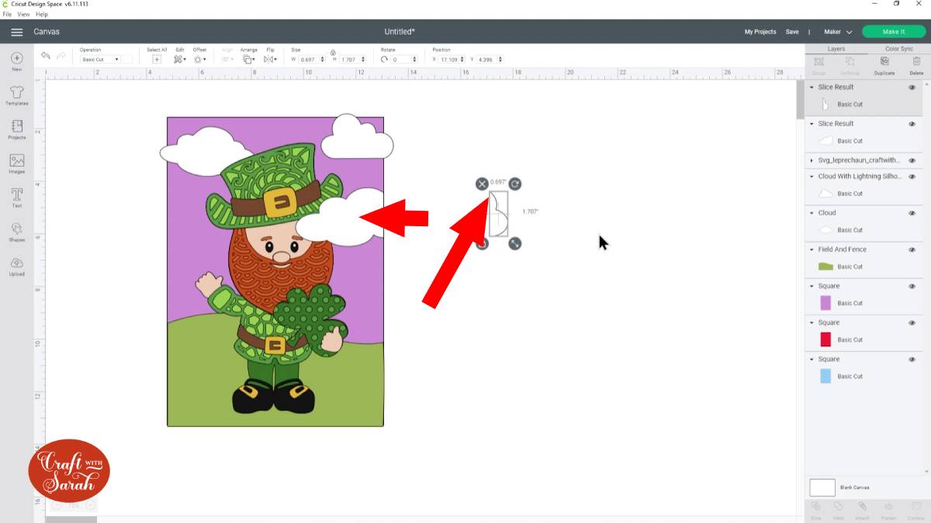Hide the Cloud layer
Image resolution: width=931 pixels, height=523 pixels.
click(x=912, y=213)
